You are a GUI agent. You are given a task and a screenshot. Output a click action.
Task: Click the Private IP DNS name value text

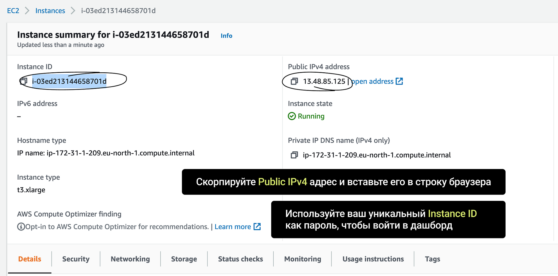tap(377, 155)
